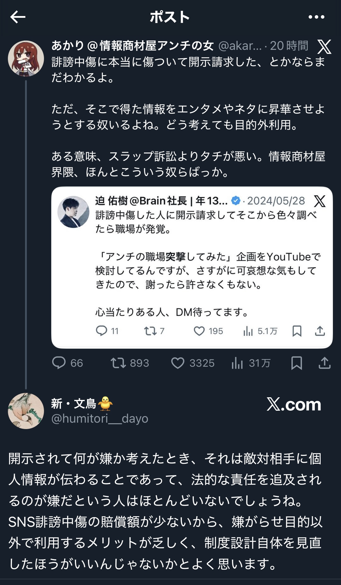Repost the quoted 迫 佑樹 post
Screen dimensions: 341x585
click(x=150, y=331)
